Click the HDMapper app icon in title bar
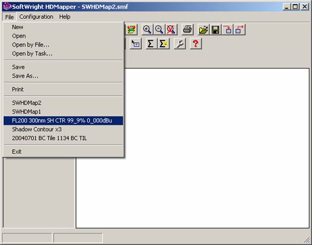This screenshot has height=245, width=312. 8,7
